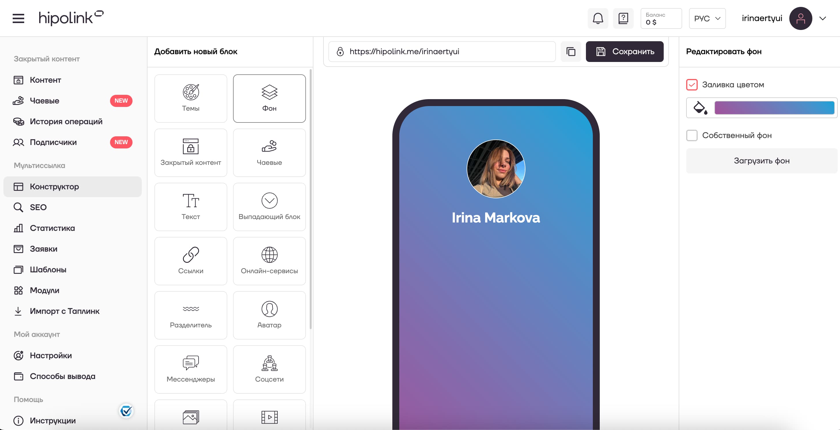Viewport: 840px width, 430px height.
Task: Open Инструкции help page
Action: click(72, 420)
